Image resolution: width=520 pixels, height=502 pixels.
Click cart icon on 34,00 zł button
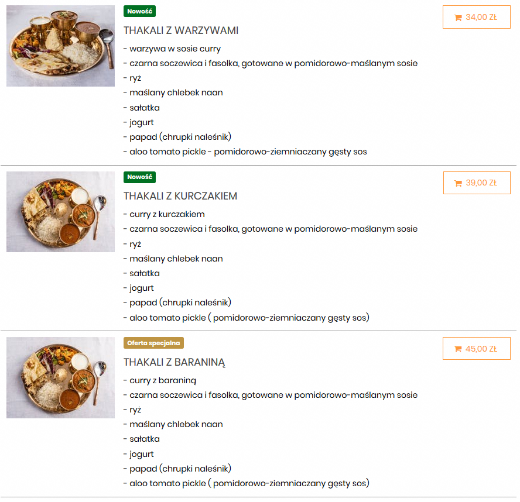coord(458,18)
